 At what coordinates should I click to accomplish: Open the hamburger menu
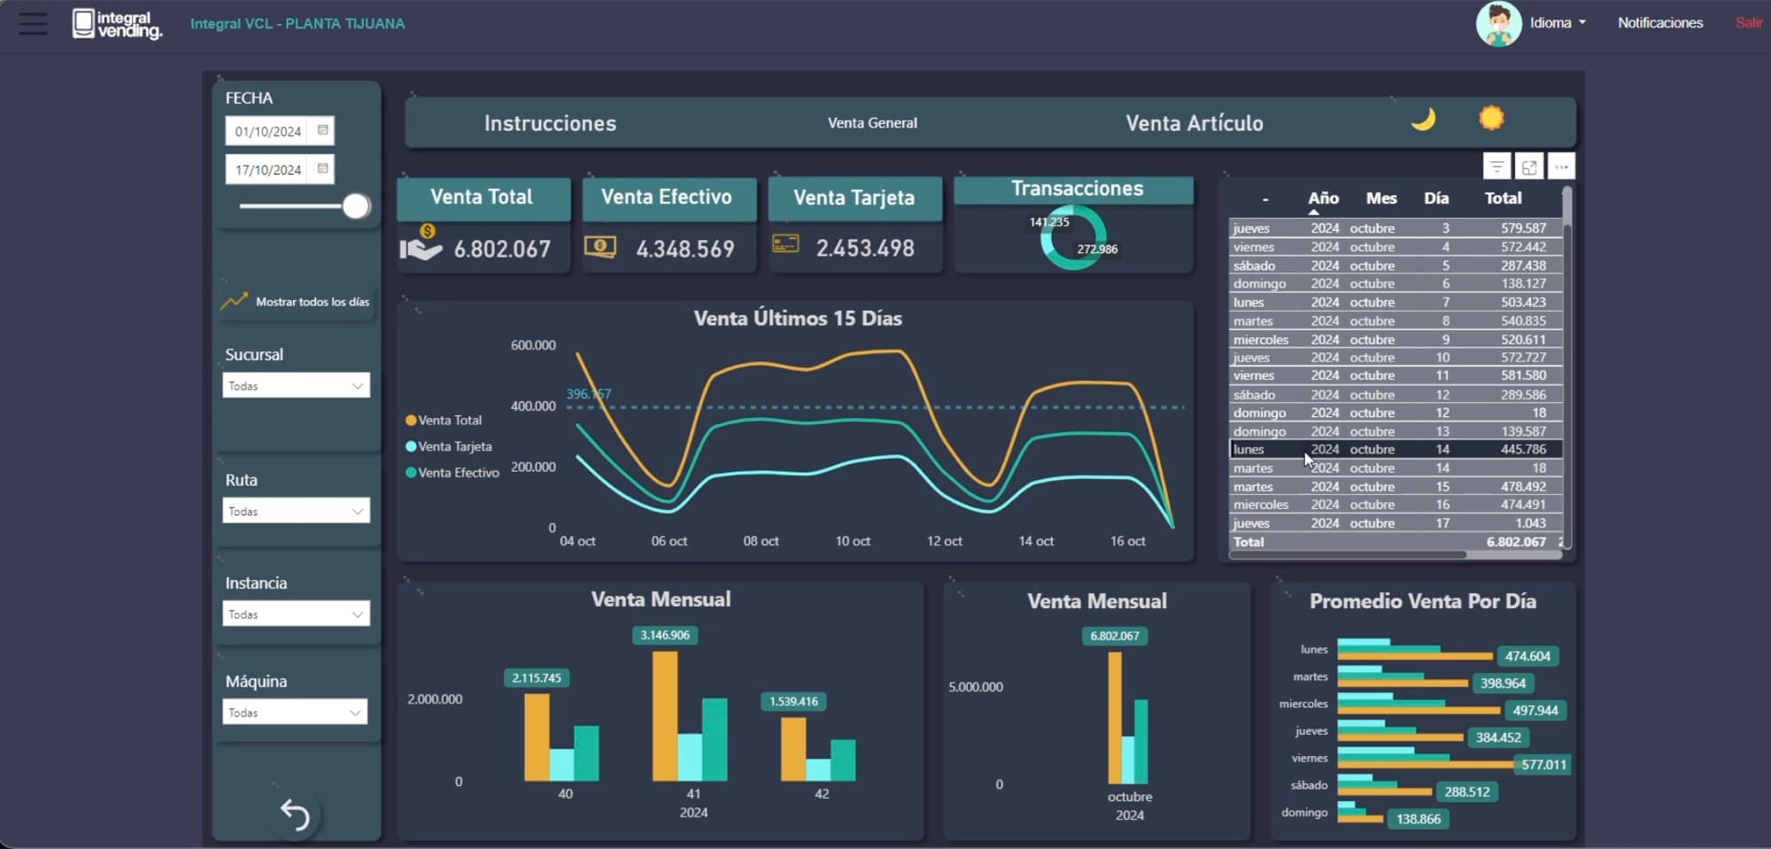[x=33, y=24]
